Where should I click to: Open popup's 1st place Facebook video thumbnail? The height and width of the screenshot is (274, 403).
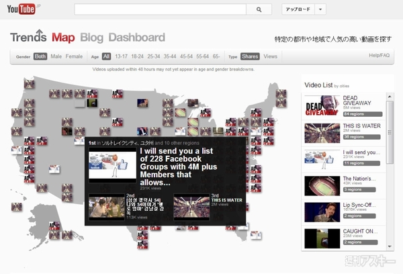pos(112,165)
